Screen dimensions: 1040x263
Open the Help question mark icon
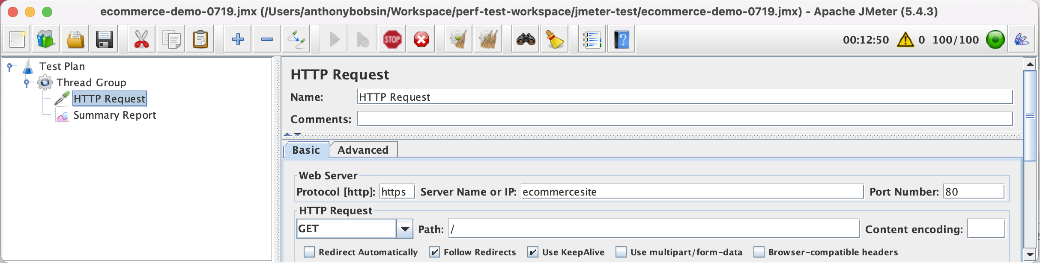(622, 39)
